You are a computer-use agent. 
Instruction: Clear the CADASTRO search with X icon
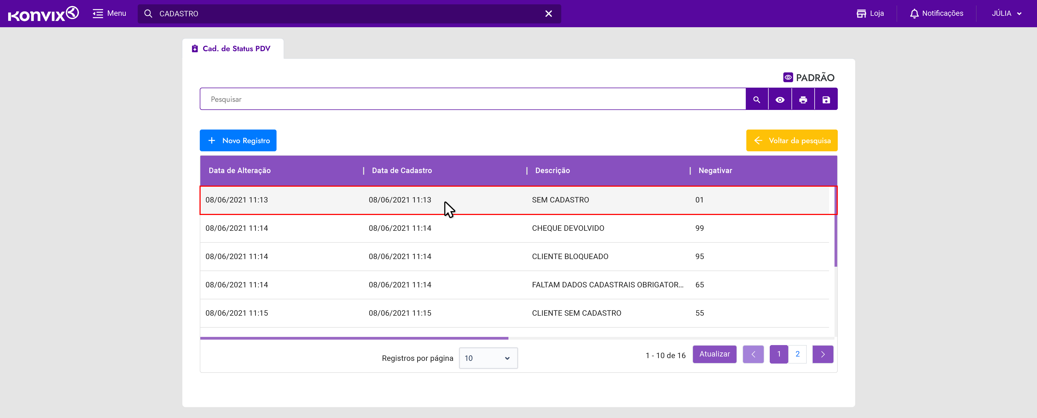tap(548, 14)
